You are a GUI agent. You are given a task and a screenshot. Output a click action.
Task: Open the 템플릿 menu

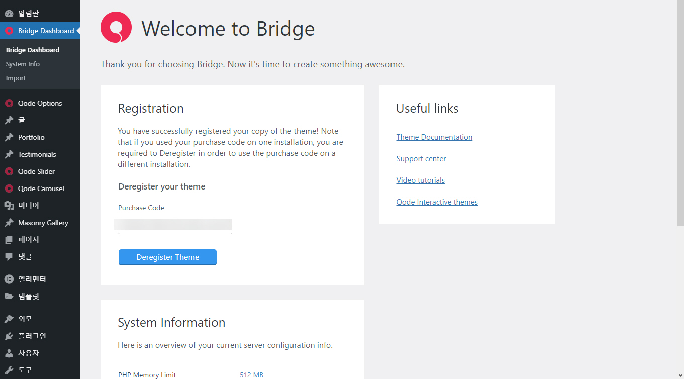40,296
